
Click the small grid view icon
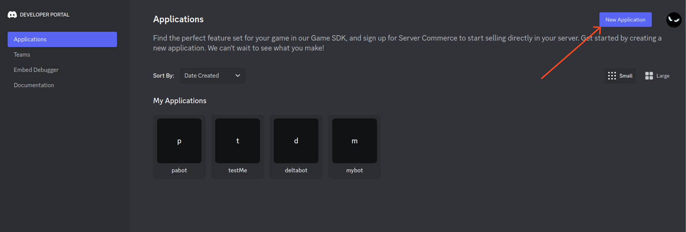(612, 76)
